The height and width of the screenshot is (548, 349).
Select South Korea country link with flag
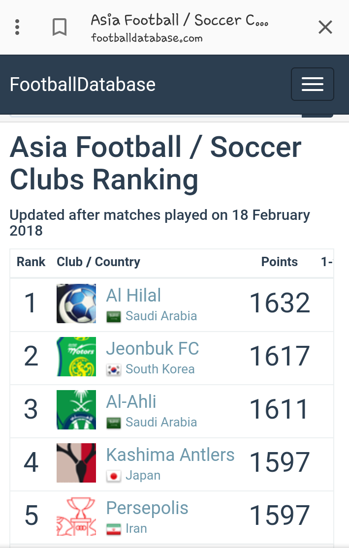tap(150, 369)
